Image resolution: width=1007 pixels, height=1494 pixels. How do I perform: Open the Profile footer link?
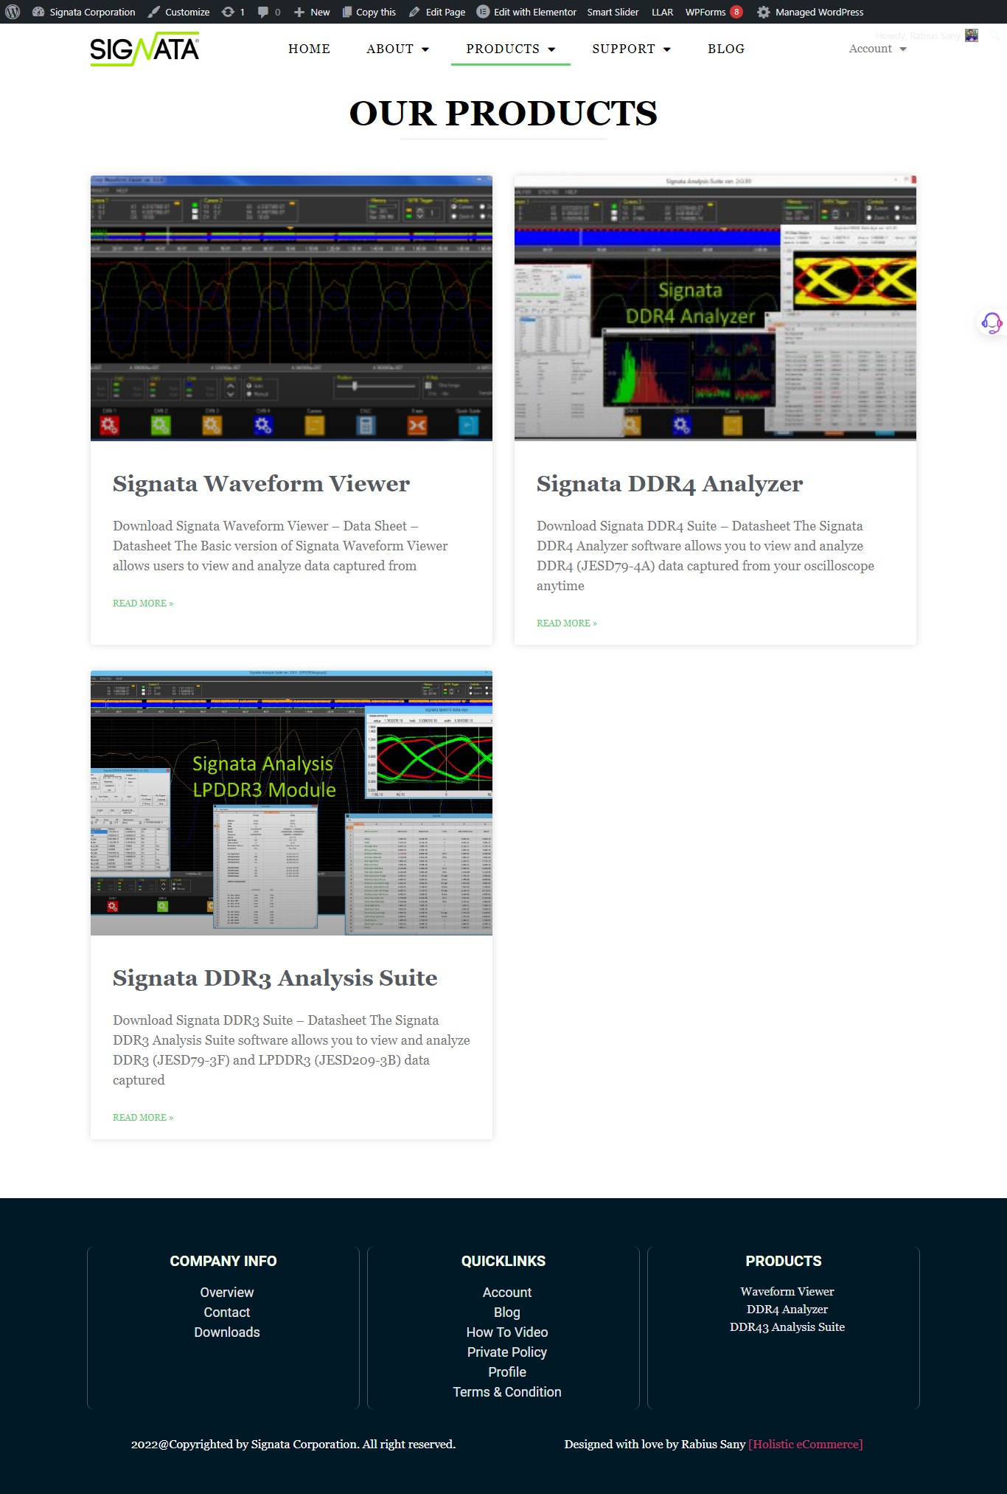point(507,1372)
